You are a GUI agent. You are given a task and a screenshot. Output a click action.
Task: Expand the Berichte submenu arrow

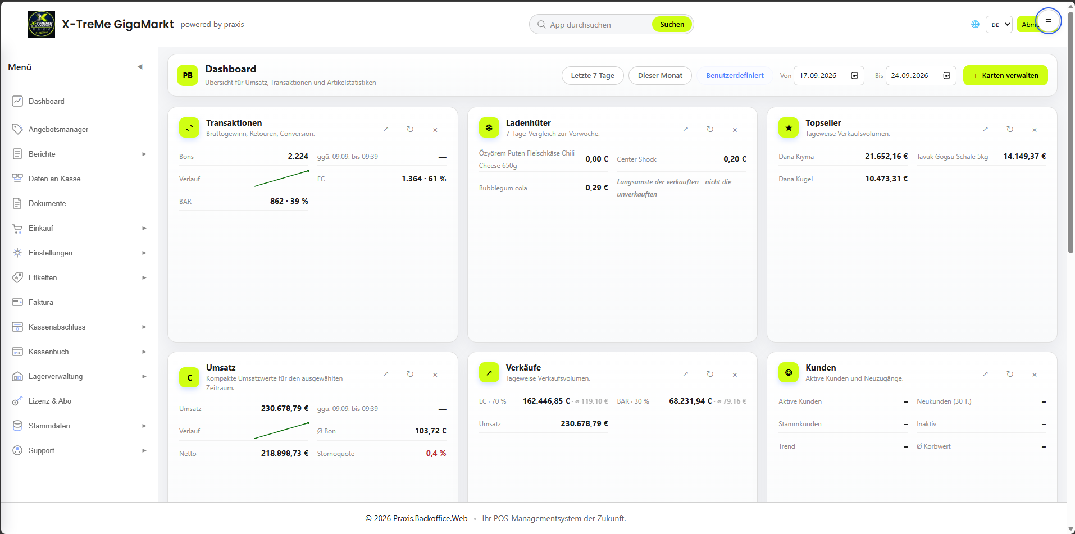coord(144,154)
